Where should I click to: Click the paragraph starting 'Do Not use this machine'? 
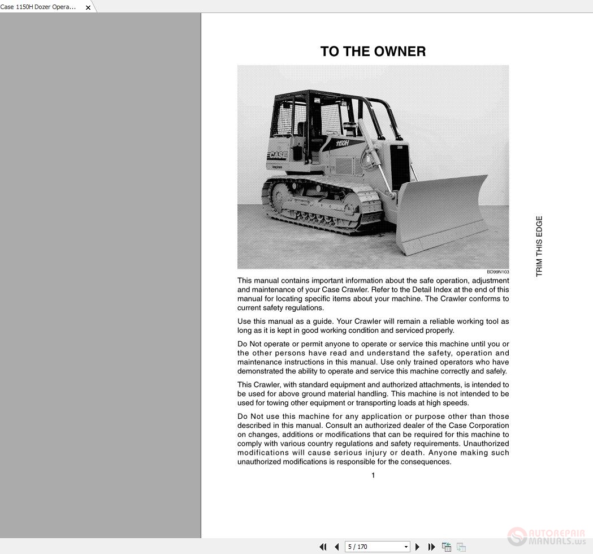click(x=373, y=439)
